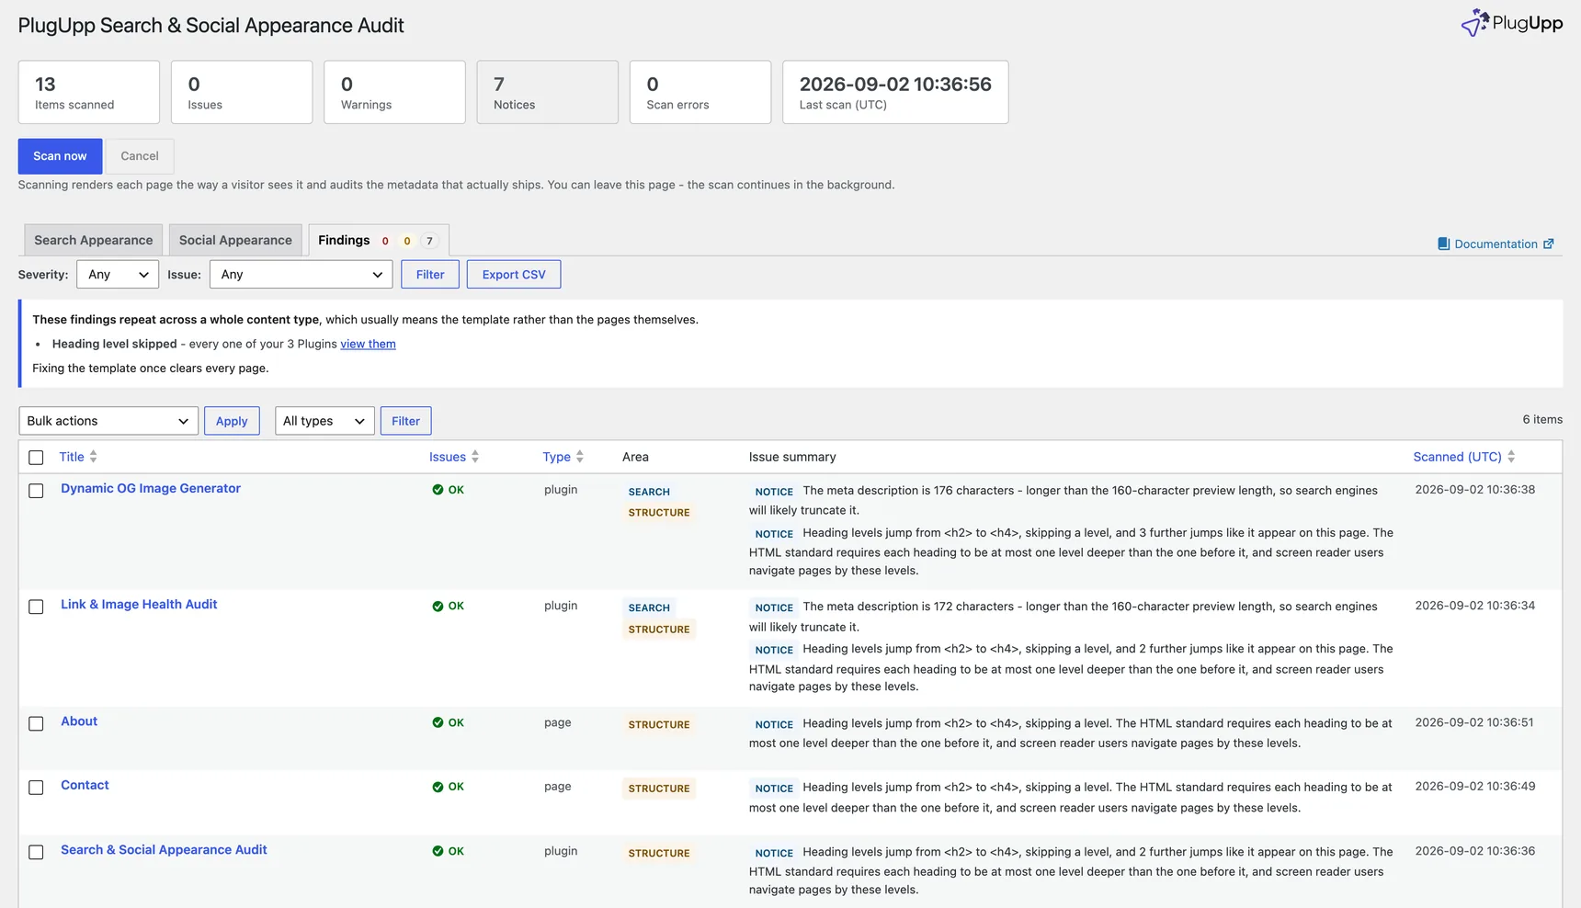Click the notice count 7 on Findings tab
The height and width of the screenshot is (908, 1581).
(429, 241)
